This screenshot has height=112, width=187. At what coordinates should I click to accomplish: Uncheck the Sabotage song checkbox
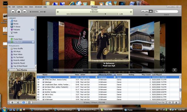click(44, 82)
